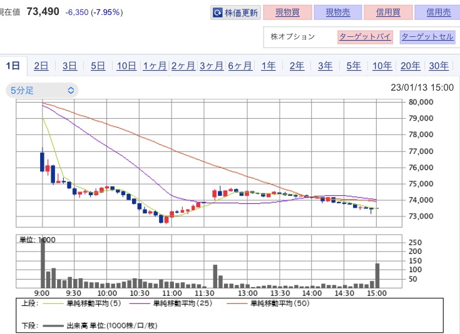Switch to the 10年 chart period
Viewport: 460px width, 334px height.
382,66
